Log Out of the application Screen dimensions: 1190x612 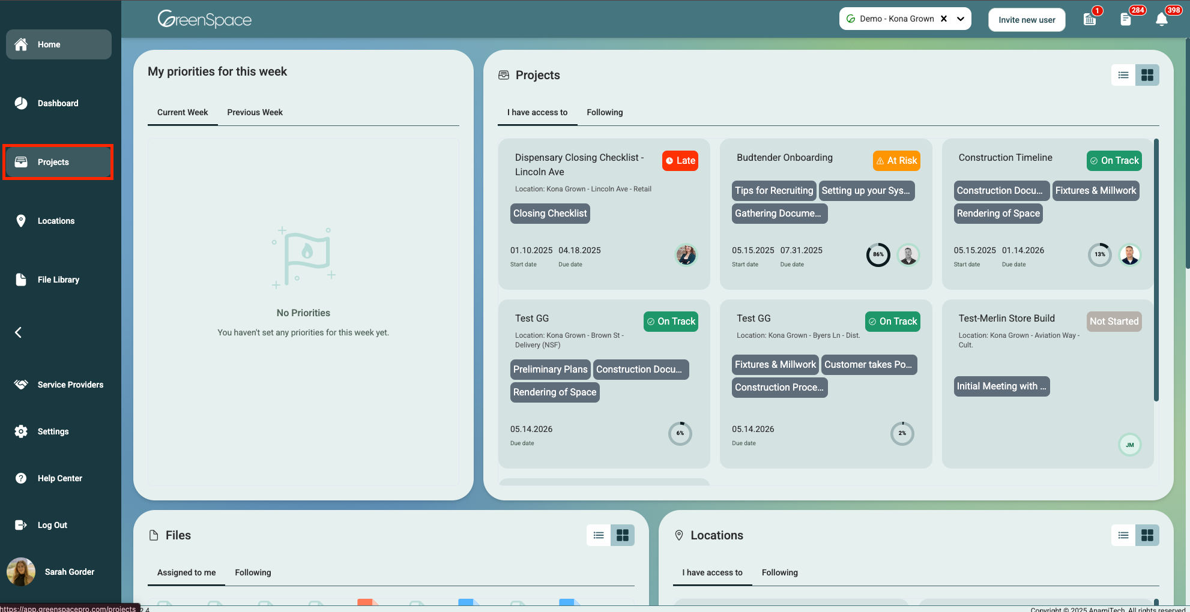[x=59, y=525]
